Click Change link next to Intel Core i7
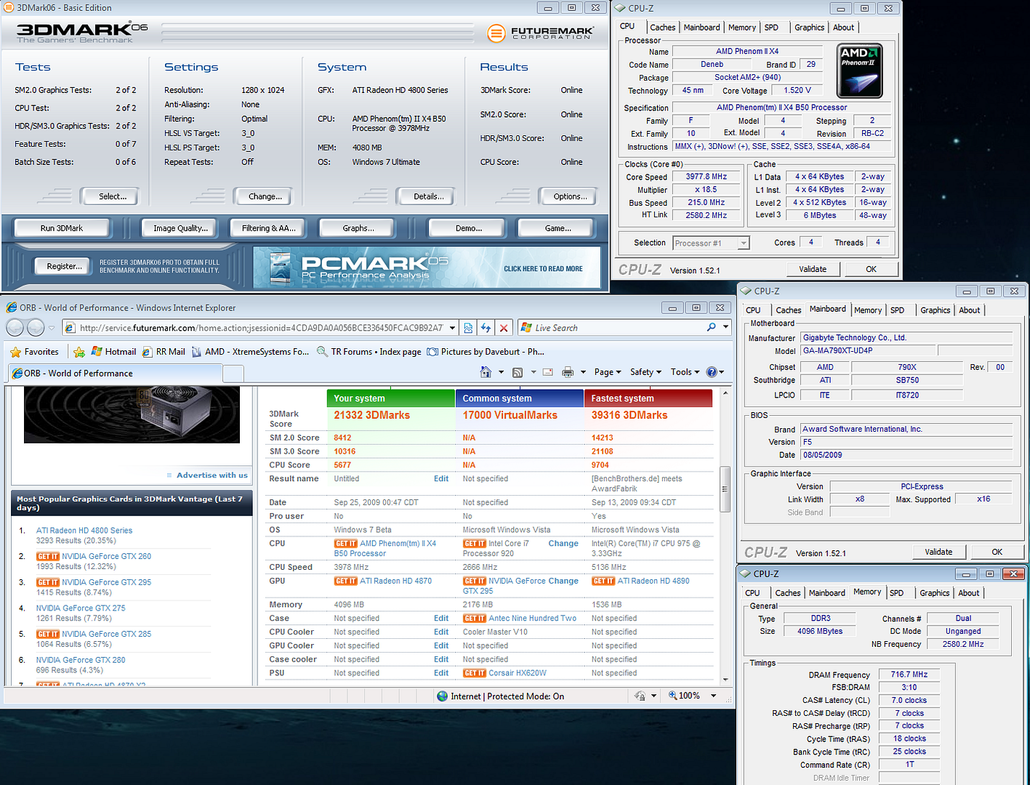This screenshot has height=785, width=1030. [563, 544]
